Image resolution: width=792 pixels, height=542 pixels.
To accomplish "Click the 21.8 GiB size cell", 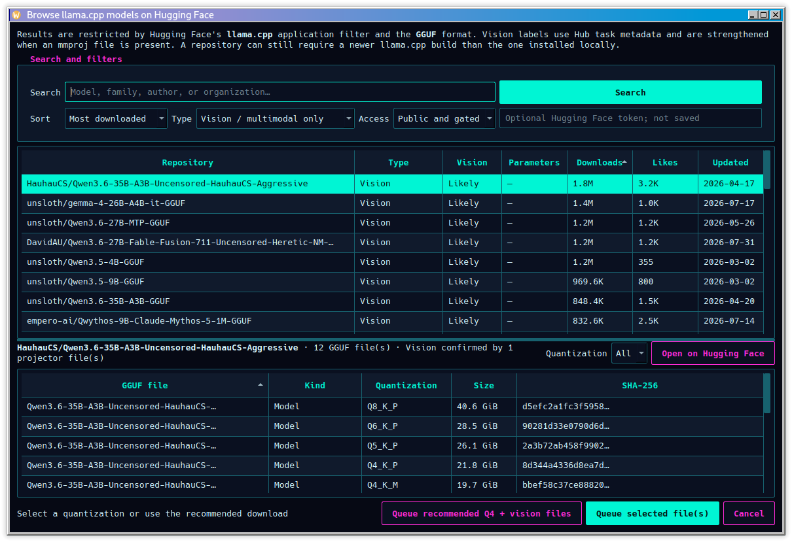I will click(x=484, y=466).
